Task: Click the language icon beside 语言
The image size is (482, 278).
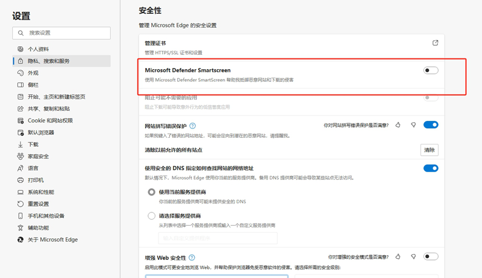Action: tap(20, 168)
